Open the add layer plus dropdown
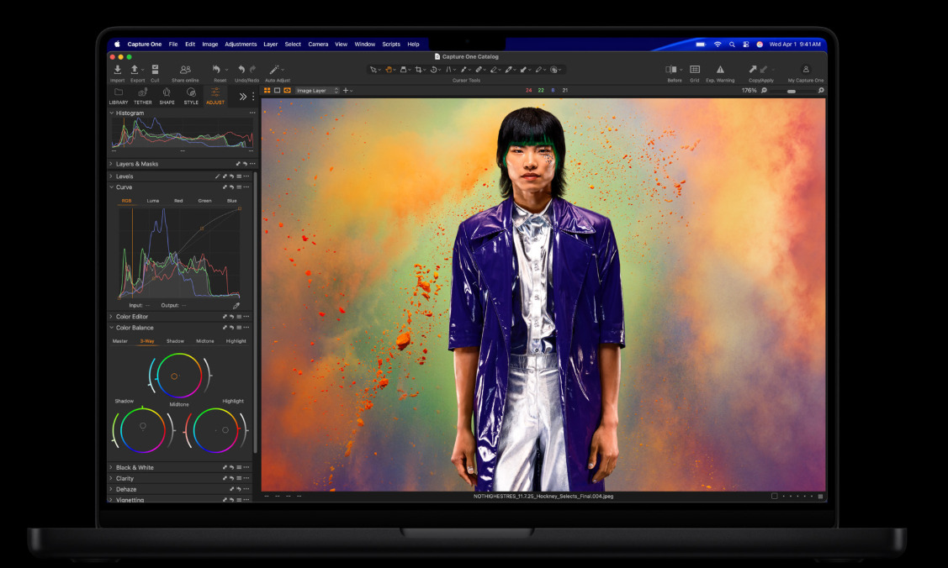948x568 pixels. click(347, 91)
